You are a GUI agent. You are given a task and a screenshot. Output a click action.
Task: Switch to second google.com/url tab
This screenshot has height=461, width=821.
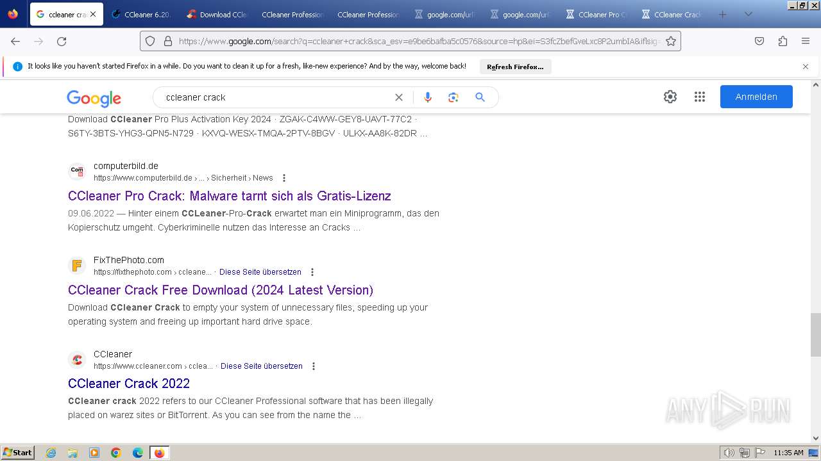[x=521, y=14]
